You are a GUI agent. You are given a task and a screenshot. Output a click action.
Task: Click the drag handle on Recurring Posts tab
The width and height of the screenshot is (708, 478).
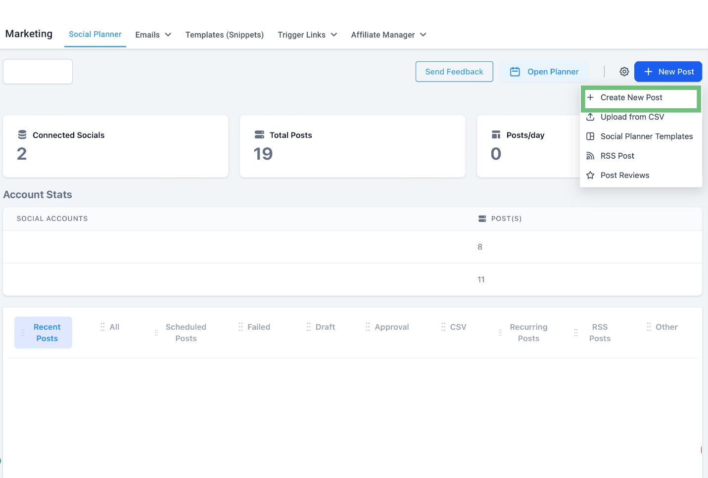[500, 333]
